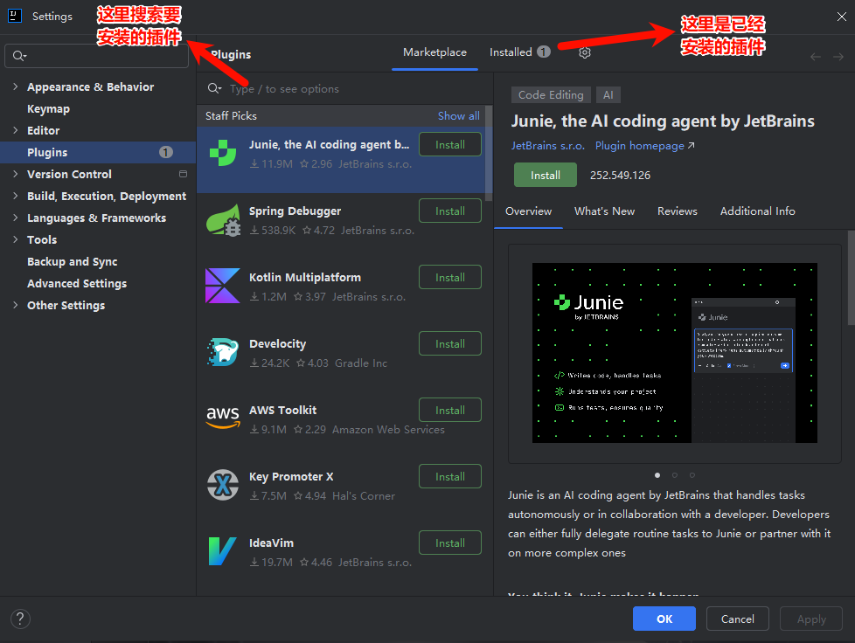Install the Spring Debugger plugin
This screenshot has width=855, height=643.
pyautogui.click(x=450, y=211)
